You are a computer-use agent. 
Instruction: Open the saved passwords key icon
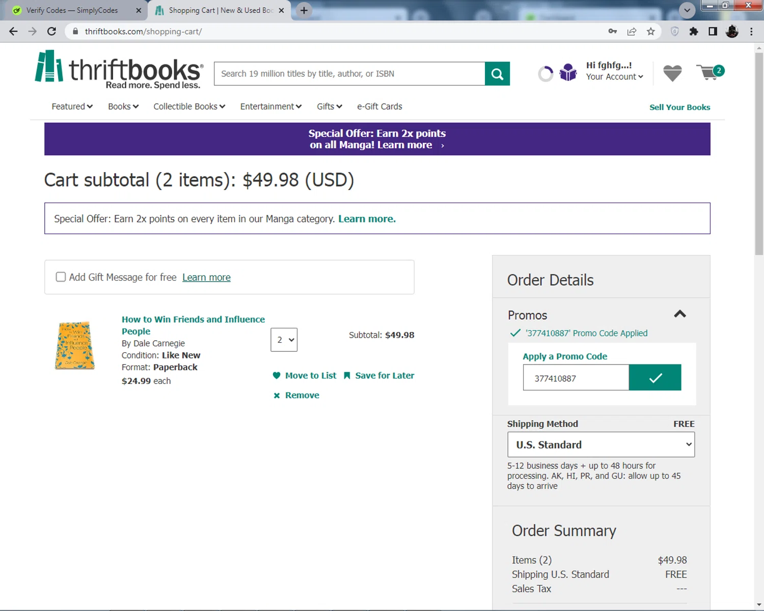pyautogui.click(x=612, y=32)
